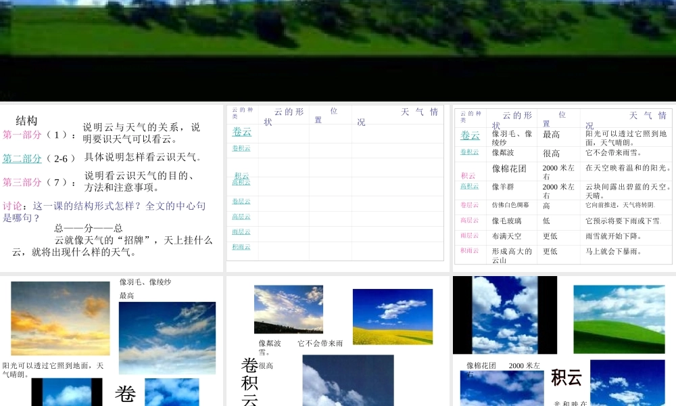Image resolution: width=676 pixels, height=406 pixels.
Task: Select the 像羊群 cell in the filled table
Action: coord(503,187)
